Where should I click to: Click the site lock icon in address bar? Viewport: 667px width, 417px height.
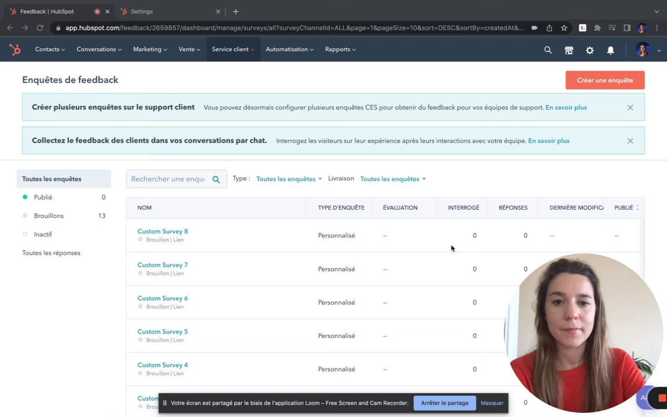tap(58, 28)
